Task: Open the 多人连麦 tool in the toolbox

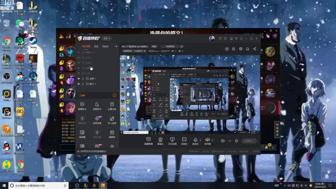Action: 112,120
